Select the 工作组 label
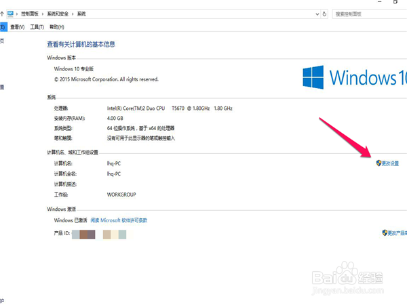This screenshot has width=407, height=305. (61, 195)
